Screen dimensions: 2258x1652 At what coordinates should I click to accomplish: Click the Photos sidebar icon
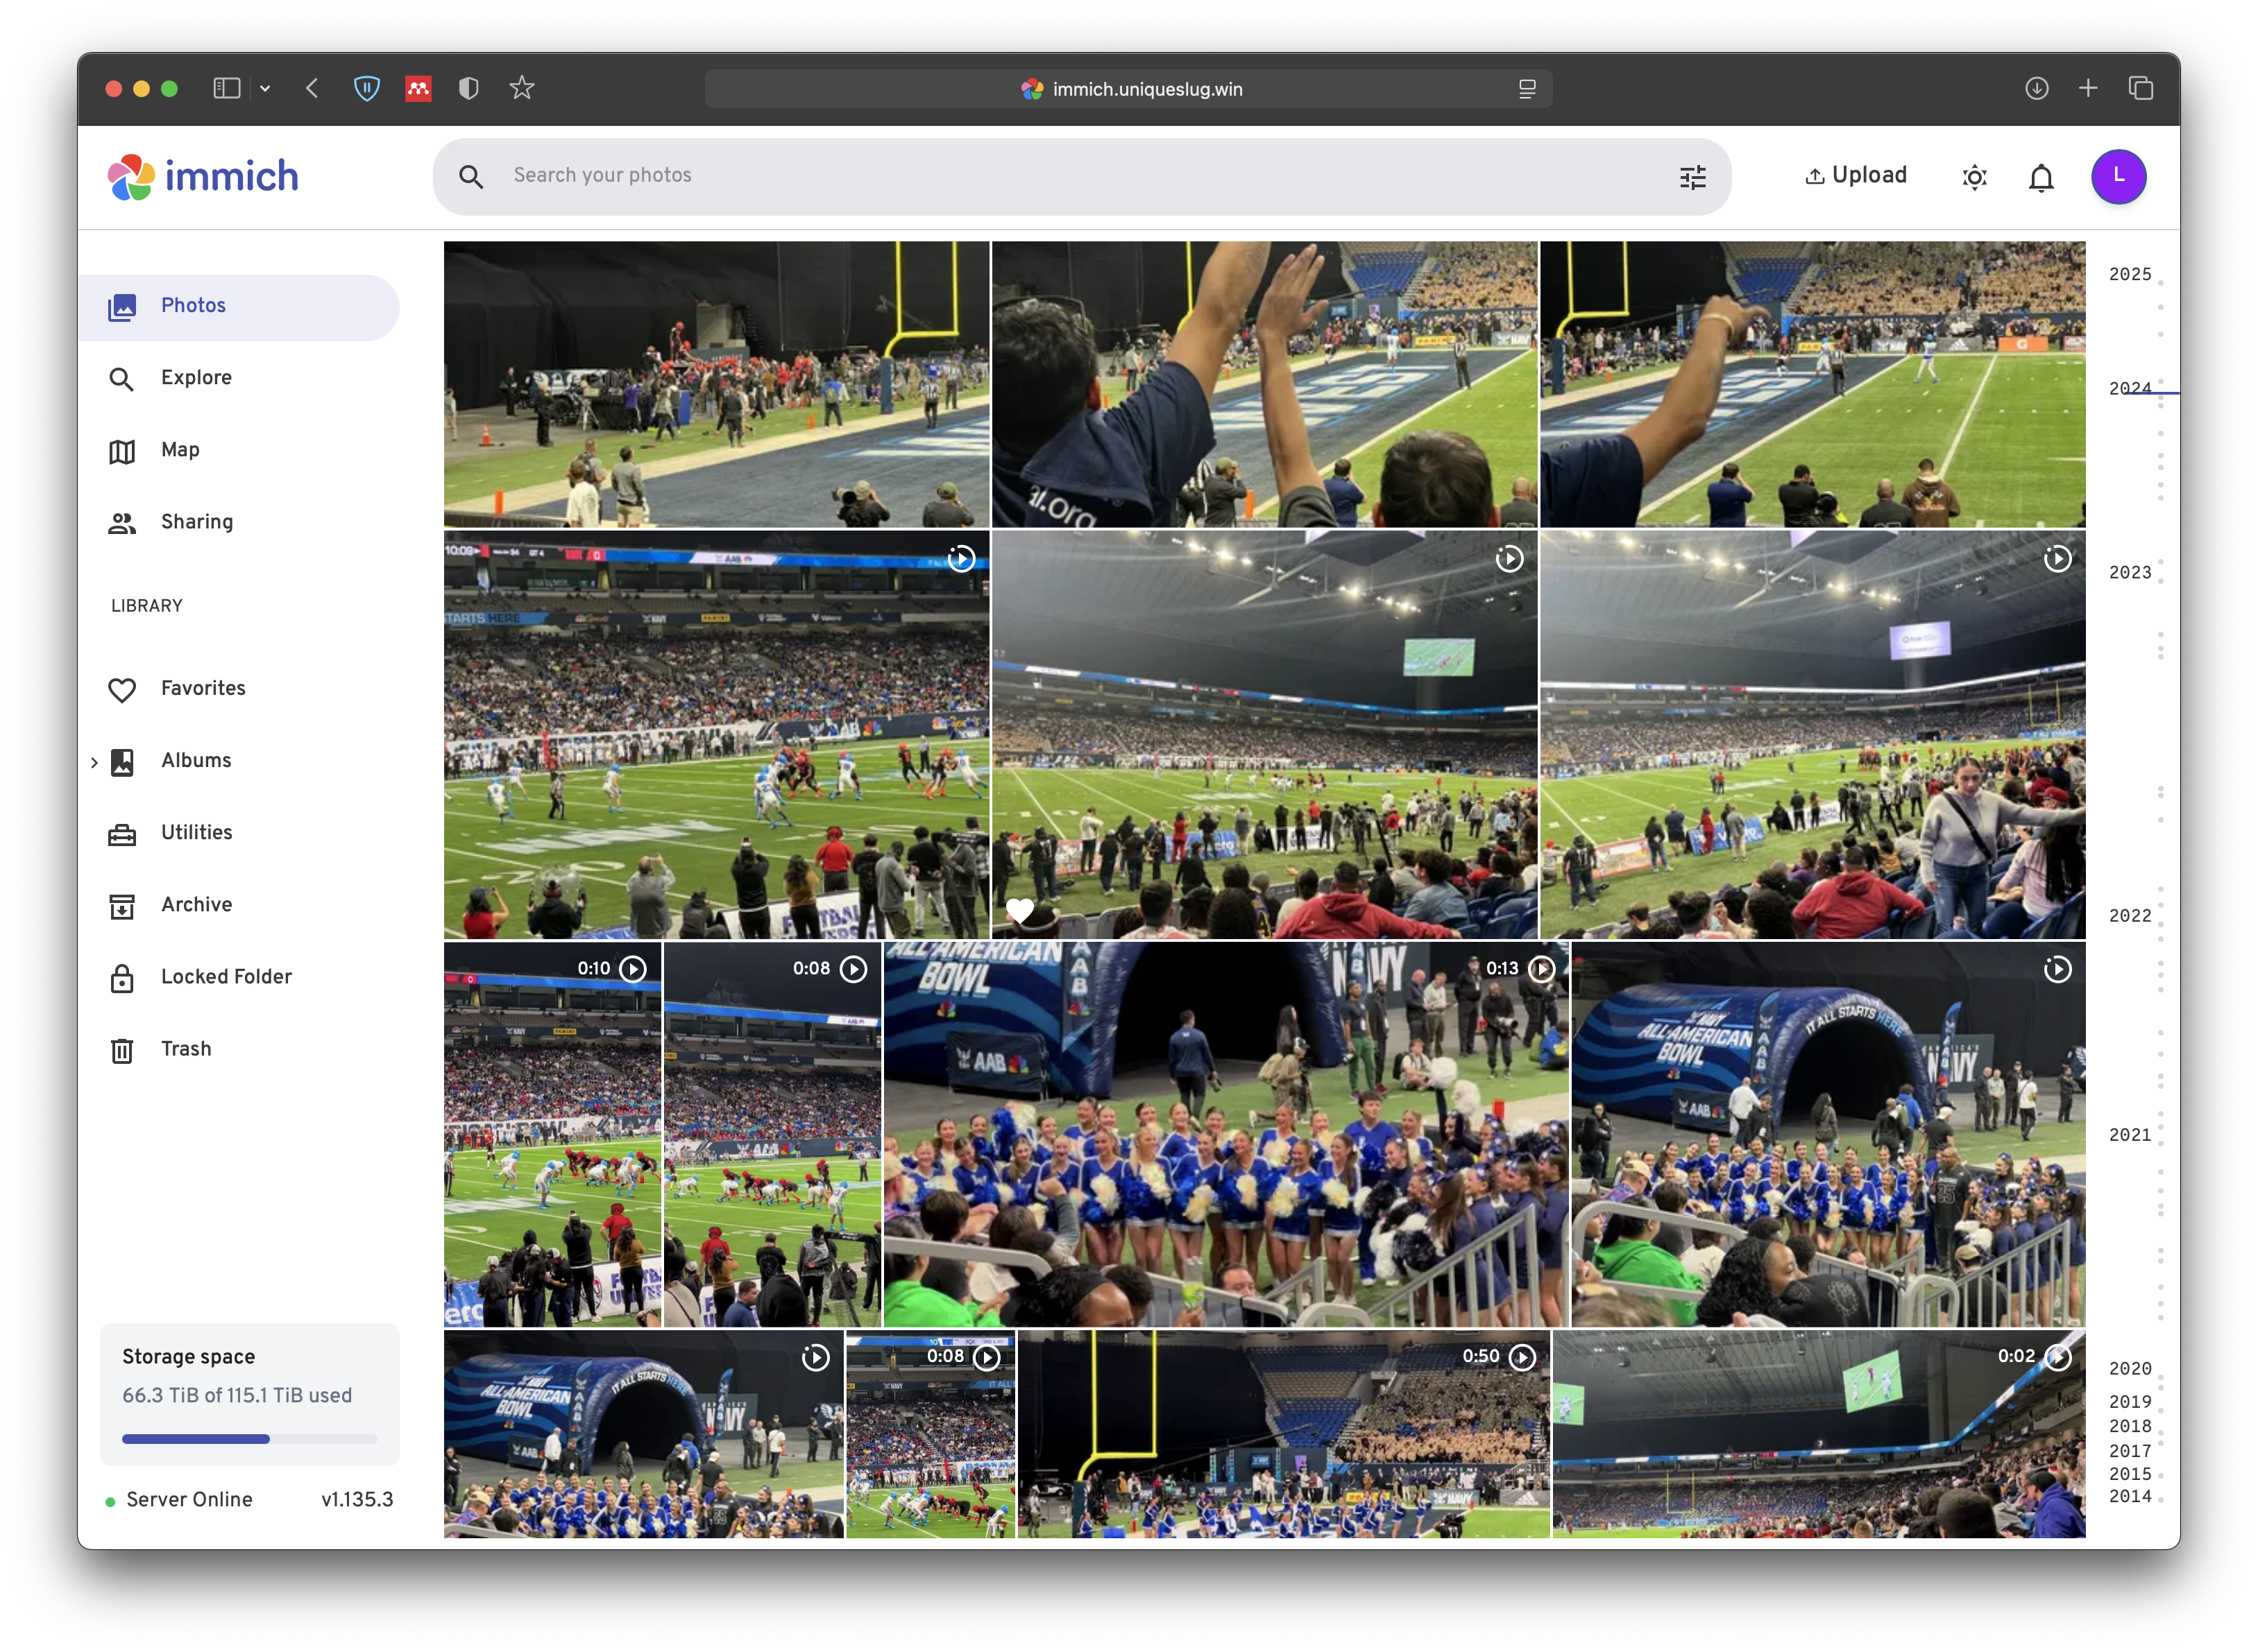[122, 307]
